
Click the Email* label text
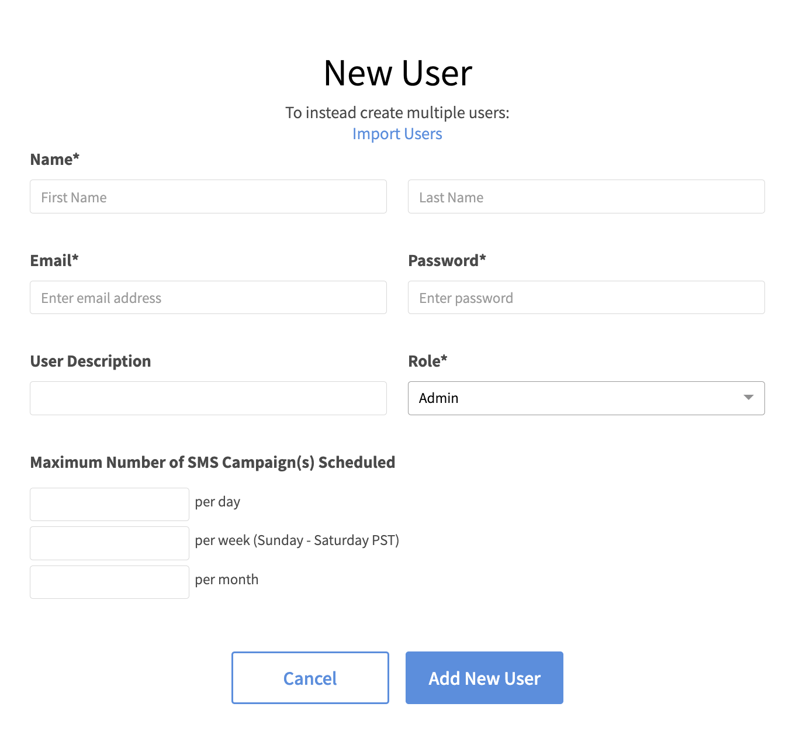coord(54,261)
